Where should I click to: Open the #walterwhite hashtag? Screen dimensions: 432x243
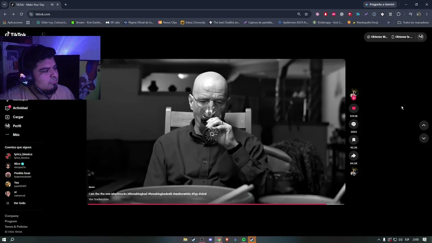tap(182, 194)
